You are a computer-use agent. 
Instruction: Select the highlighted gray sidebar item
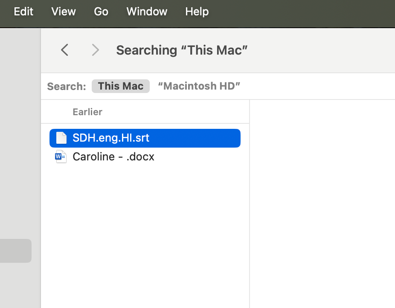(x=15, y=250)
